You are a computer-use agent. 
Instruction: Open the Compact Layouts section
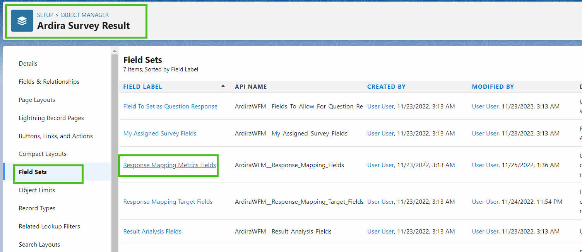tap(43, 154)
